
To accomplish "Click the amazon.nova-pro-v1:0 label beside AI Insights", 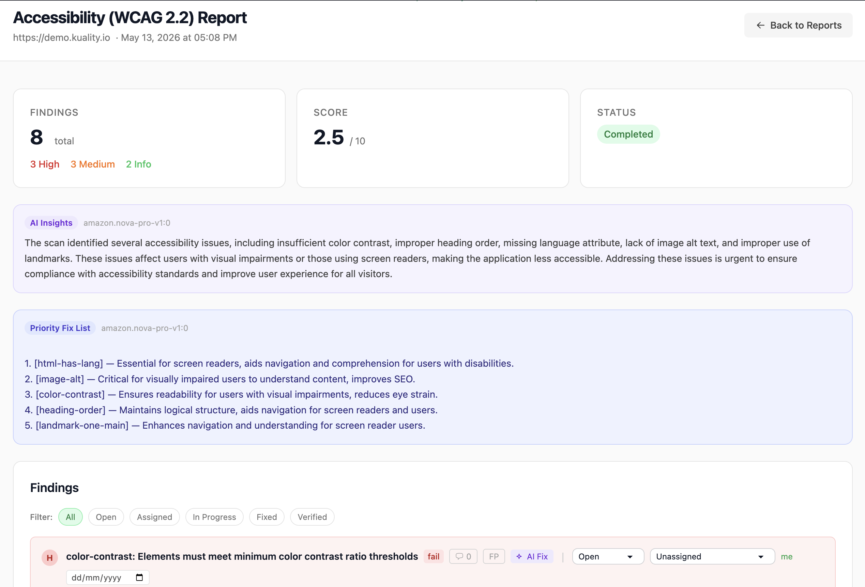I will click(x=127, y=223).
